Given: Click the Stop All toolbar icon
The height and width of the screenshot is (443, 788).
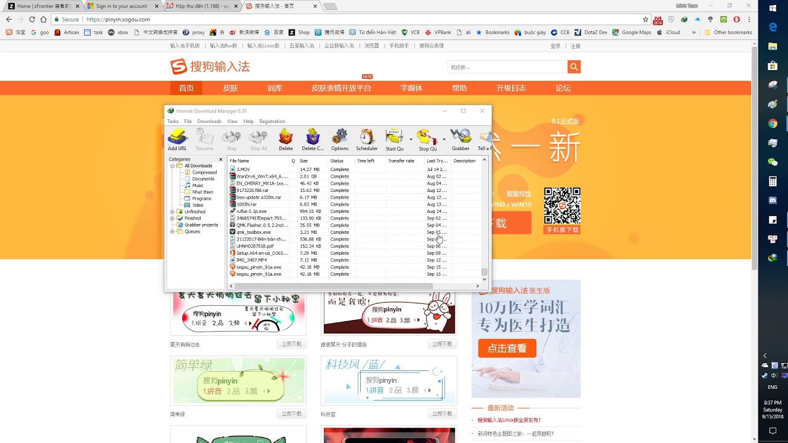Looking at the screenshot, I should 259,140.
